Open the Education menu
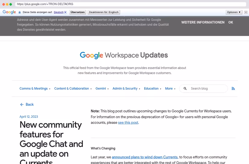This screenshot has width=249, height=164. pos(151,89)
